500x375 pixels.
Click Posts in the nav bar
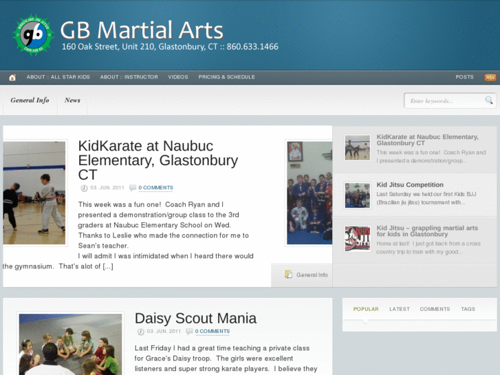464,77
